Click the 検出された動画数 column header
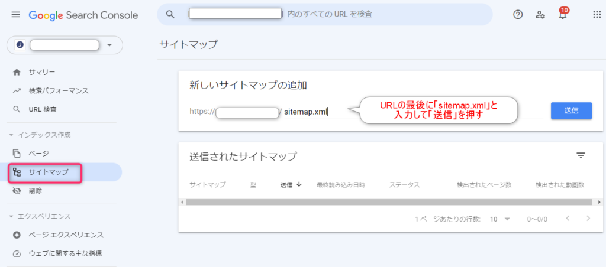 (560, 185)
